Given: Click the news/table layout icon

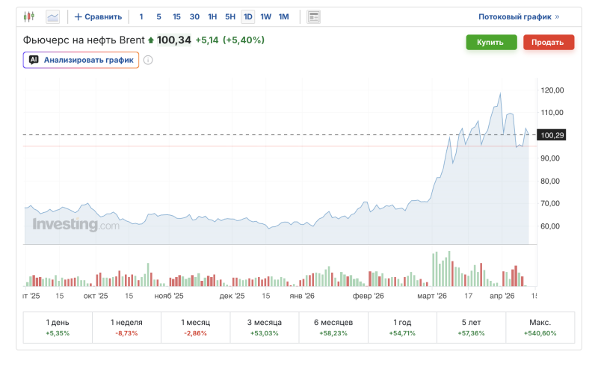Looking at the screenshot, I should click(313, 16).
